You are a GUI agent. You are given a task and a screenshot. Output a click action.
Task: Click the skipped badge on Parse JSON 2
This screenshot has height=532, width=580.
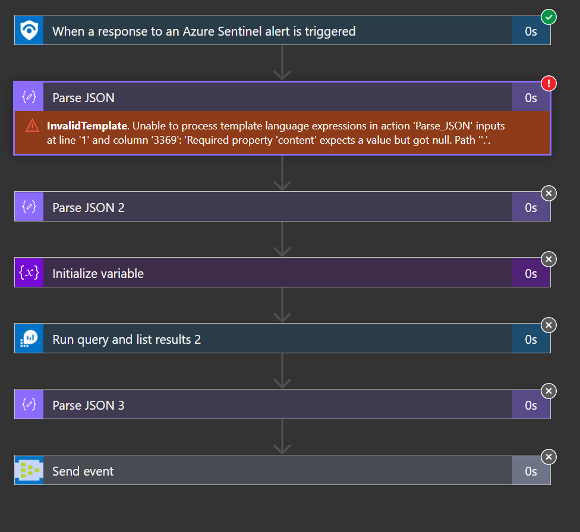coord(549,193)
